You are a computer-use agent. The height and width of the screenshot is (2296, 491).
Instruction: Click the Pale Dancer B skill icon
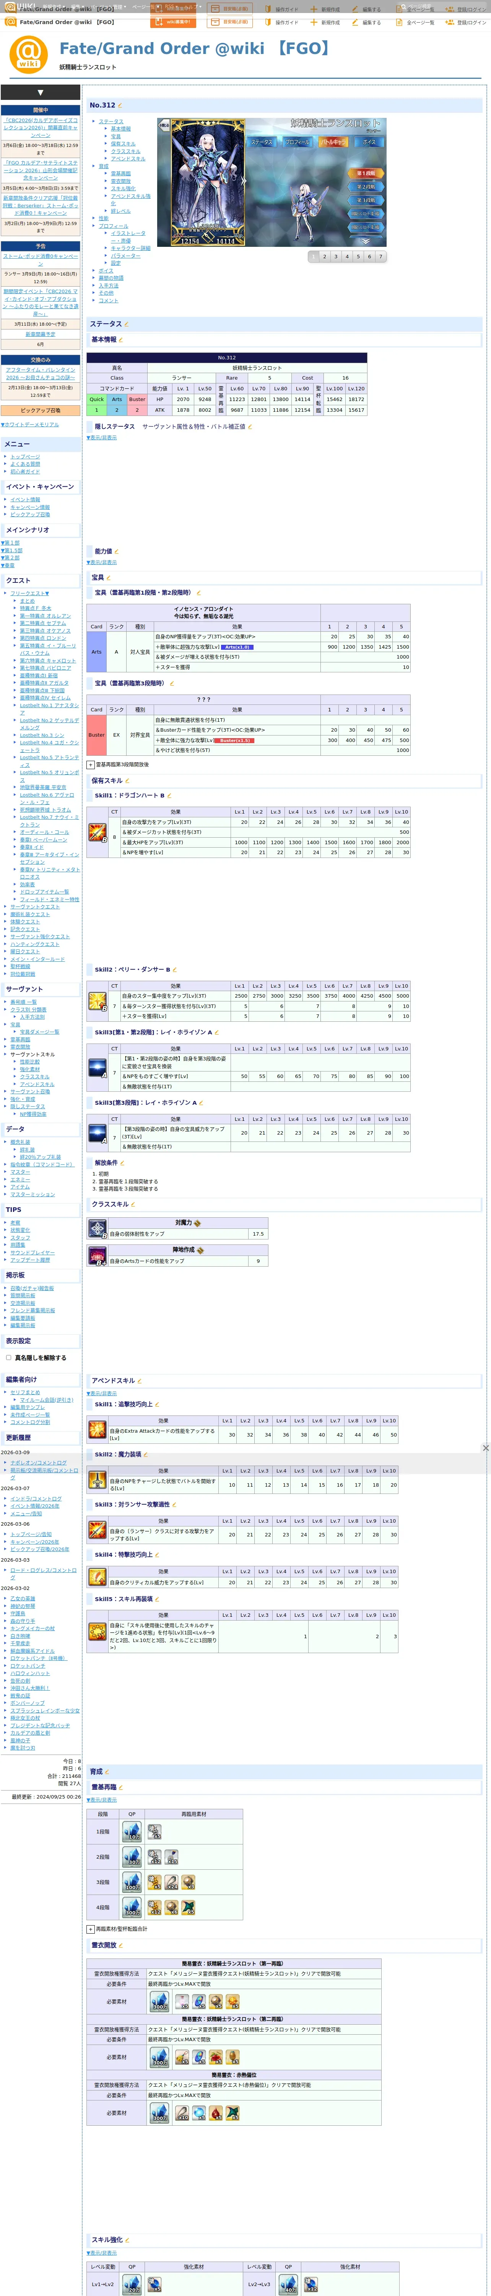coord(97,1002)
